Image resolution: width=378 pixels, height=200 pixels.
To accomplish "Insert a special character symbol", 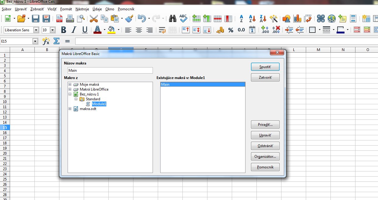I will (x=321, y=19).
